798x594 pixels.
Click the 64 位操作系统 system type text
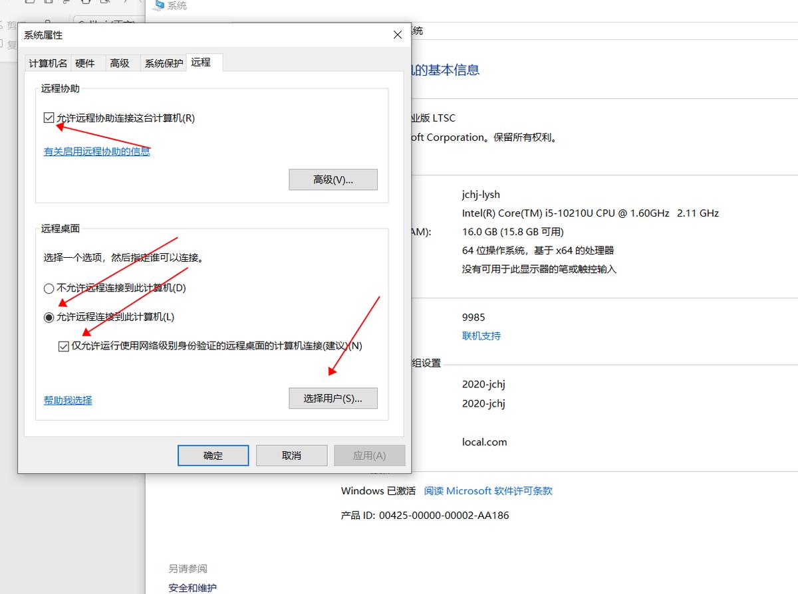[538, 250]
